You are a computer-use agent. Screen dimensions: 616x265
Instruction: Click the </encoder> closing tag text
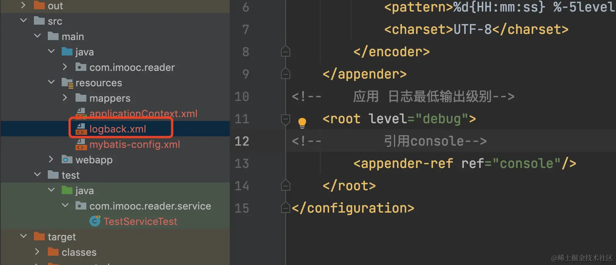click(x=391, y=52)
